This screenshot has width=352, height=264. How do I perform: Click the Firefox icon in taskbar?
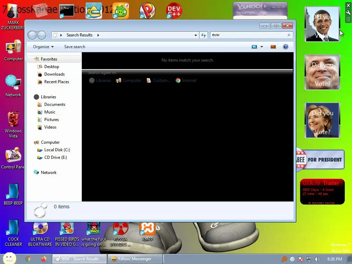point(44,259)
